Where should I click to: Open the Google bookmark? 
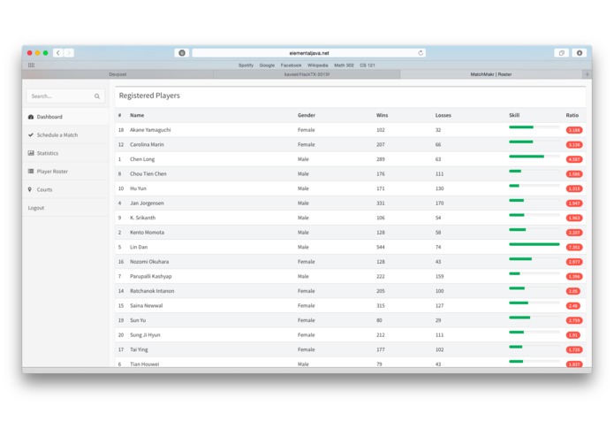267,65
